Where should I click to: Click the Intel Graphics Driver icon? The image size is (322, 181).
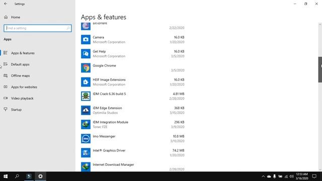coord(86,153)
